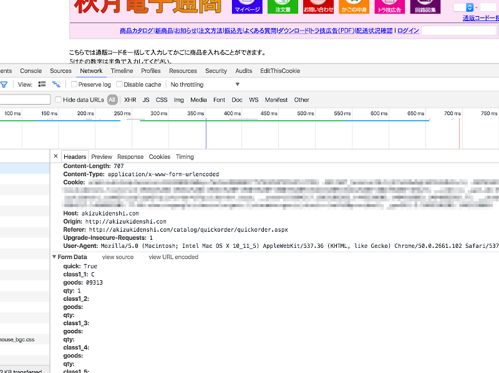Open the Resources tab
Viewport: 499px width, 373px height.
[x=183, y=71]
